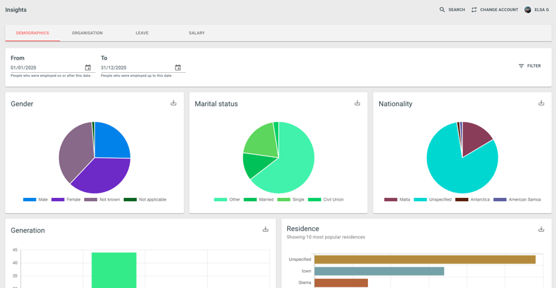Image resolution: width=556 pixels, height=288 pixels.
Task: Toggle the Other marital status swatch
Action: click(220, 200)
